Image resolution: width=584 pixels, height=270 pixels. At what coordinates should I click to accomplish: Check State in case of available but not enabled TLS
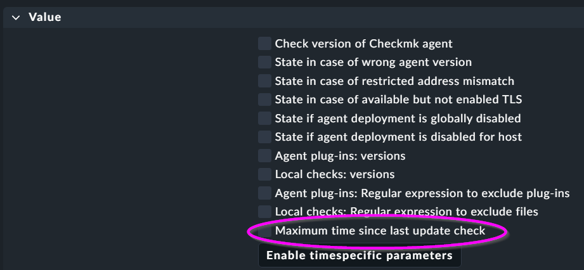click(264, 100)
